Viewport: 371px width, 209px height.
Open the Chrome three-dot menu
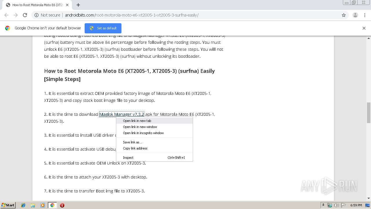(365, 15)
